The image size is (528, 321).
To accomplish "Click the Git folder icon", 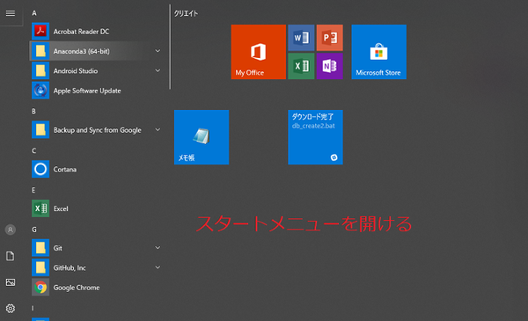I will click(x=40, y=248).
